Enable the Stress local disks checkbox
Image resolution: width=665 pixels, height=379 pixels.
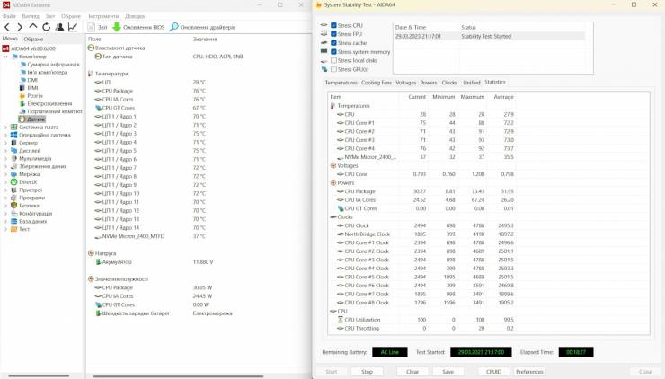333,61
